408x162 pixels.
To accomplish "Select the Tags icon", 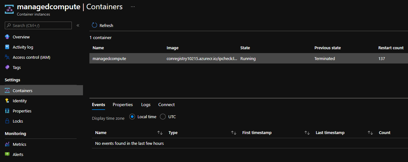I will click(x=7, y=67).
